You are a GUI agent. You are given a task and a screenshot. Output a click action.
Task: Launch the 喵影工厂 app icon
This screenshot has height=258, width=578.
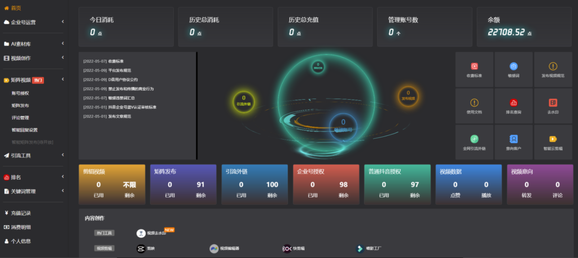pos(360,248)
